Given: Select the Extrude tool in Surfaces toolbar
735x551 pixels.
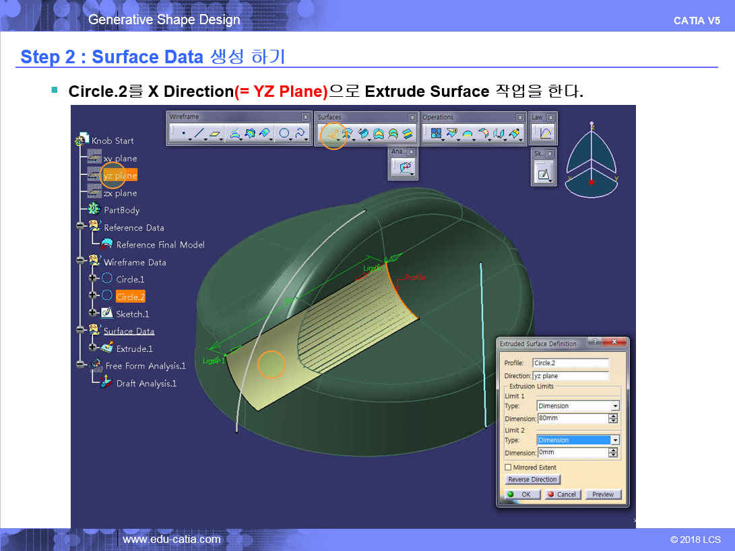Looking at the screenshot, I should (x=331, y=134).
